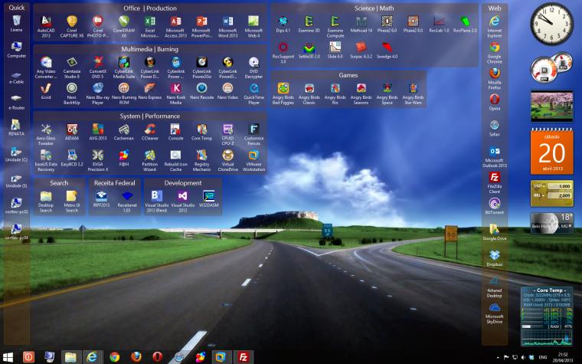Click the ENG language indicator
This screenshot has width=582, height=364.
(543, 357)
